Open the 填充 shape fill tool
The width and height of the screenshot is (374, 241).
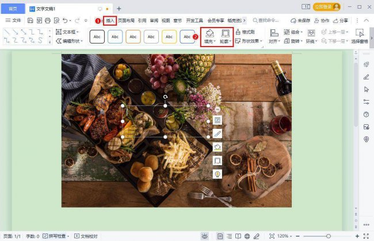click(x=209, y=37)
